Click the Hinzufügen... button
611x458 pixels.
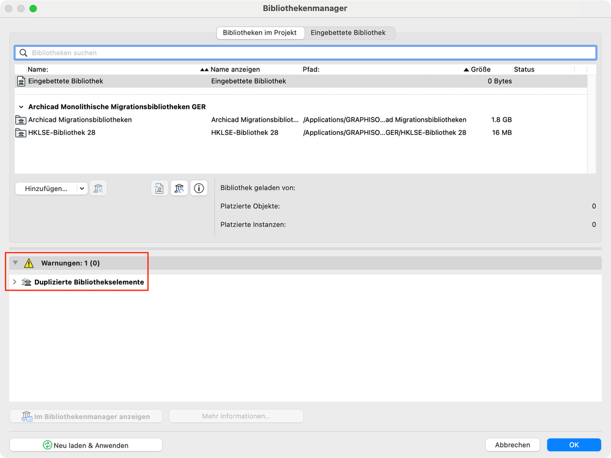(46, 188)
